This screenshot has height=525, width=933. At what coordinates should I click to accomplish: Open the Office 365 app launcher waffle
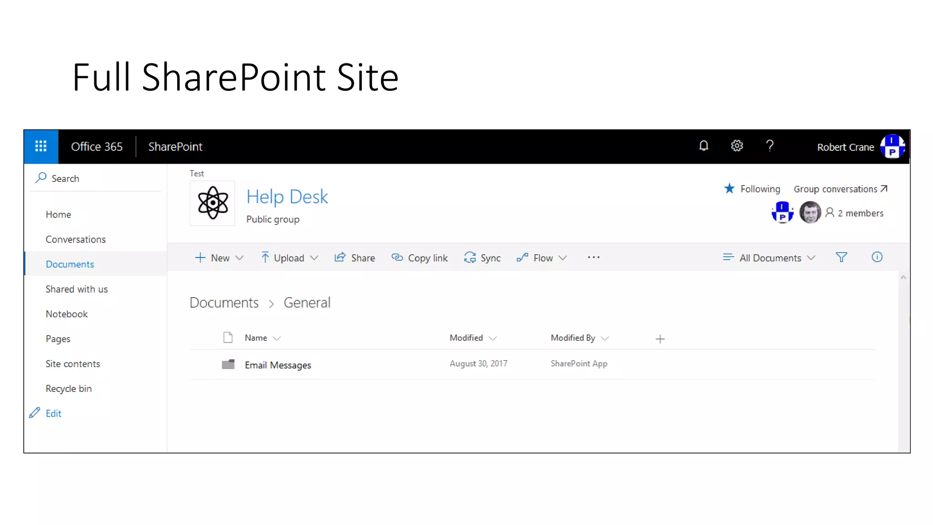(x=41, y=146)
